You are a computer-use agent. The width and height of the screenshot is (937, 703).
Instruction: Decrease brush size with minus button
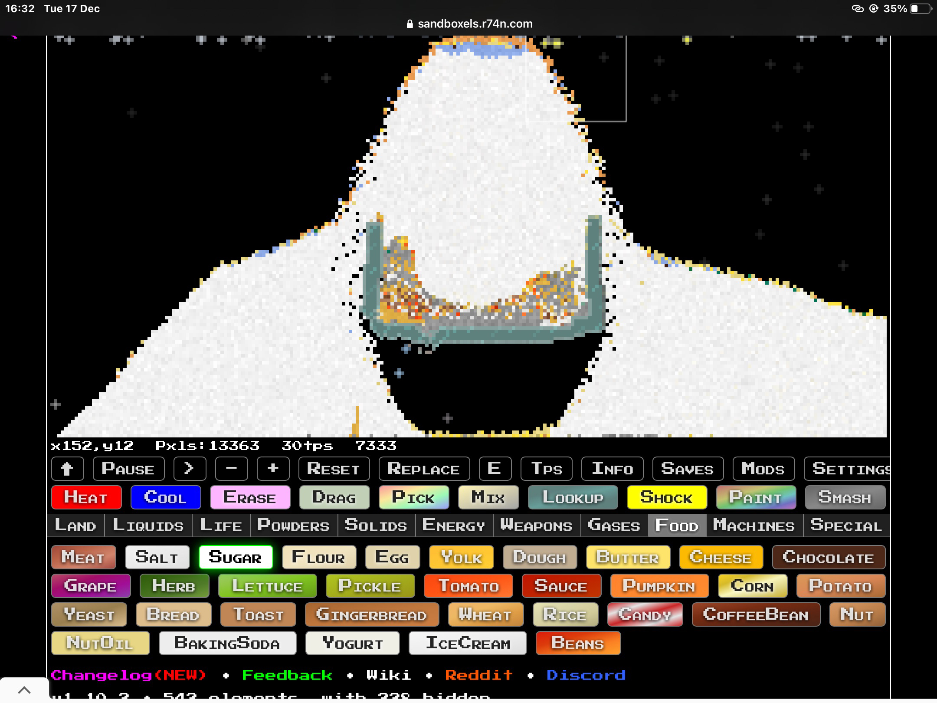click(x=231, y=469)
